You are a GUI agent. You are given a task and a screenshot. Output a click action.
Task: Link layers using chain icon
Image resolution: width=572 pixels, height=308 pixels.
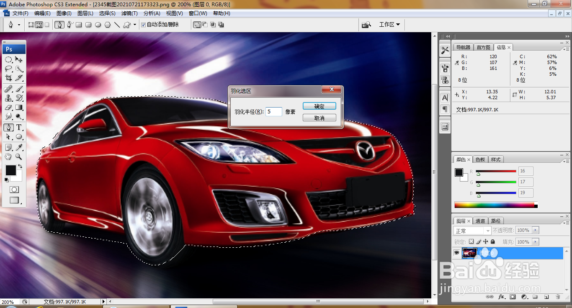(489, 297)
